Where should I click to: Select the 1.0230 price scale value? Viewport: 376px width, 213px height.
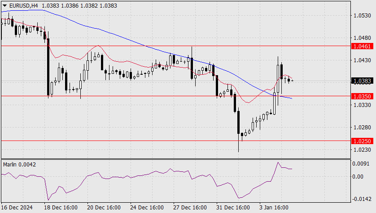tap(362, 149)
